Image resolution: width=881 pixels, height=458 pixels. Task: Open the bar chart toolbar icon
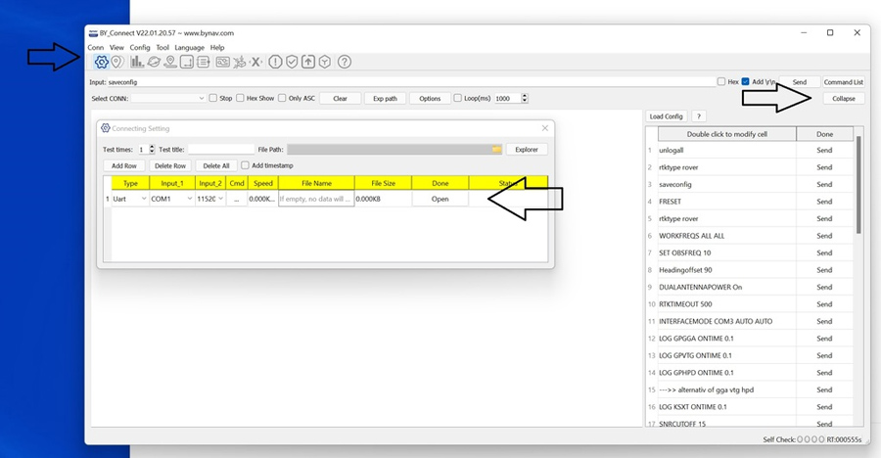click(x=137, y=62)
